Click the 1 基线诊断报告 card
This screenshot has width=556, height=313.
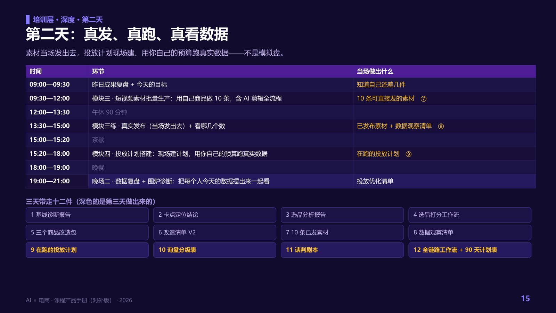(x=87, y=215)
